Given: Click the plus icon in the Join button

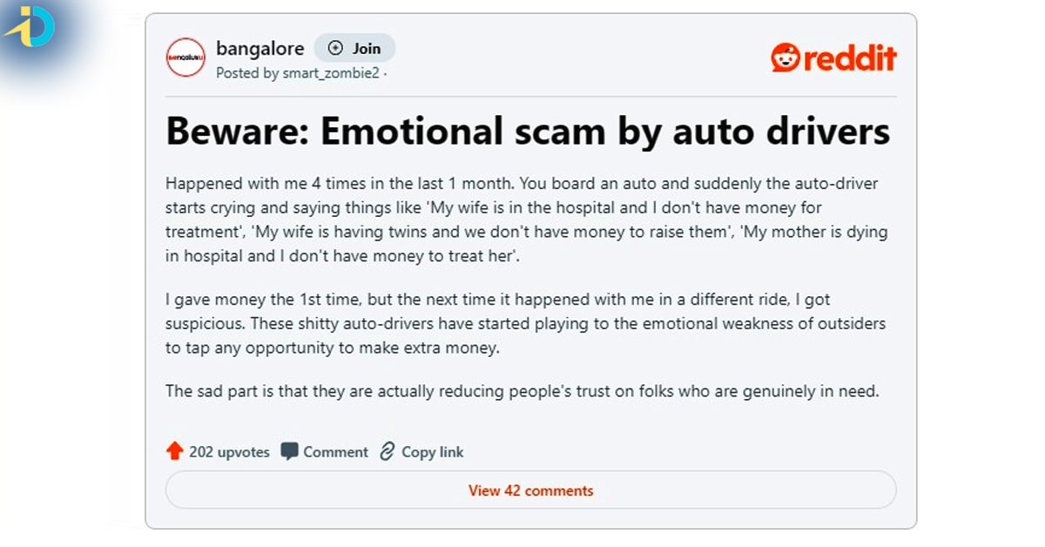Looking at the screenshot, I should [336, 48].
